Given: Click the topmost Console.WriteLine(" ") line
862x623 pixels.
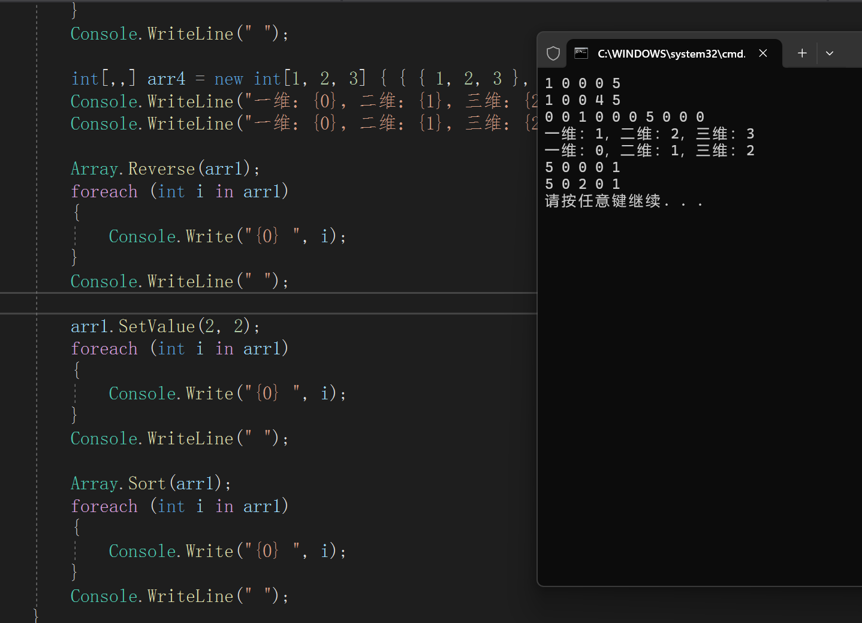Looking at the screenshot, I should click(x=180, y=34).
